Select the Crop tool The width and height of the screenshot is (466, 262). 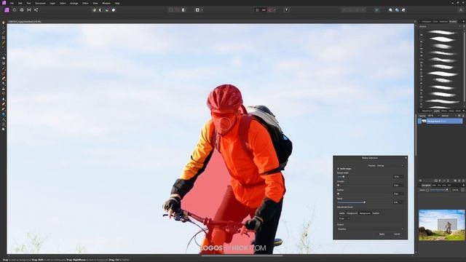pos(4,38)
